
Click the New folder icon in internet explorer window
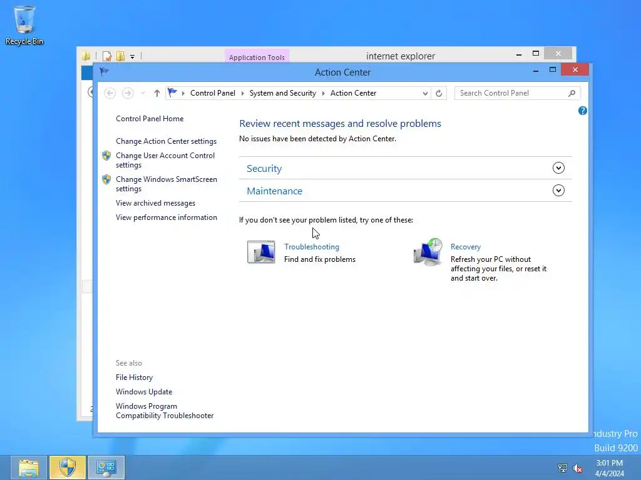pyautogui.click(x=120, y=56)
